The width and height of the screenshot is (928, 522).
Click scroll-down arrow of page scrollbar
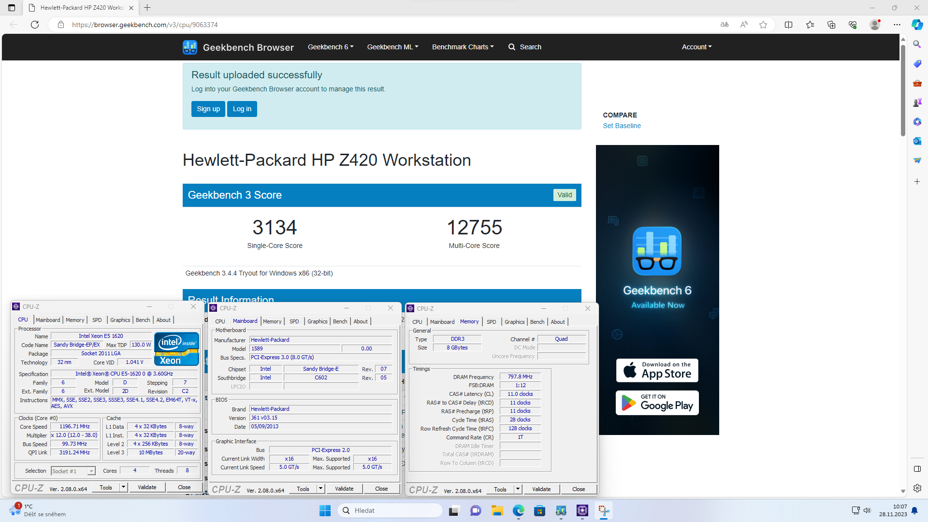(903, 491)
